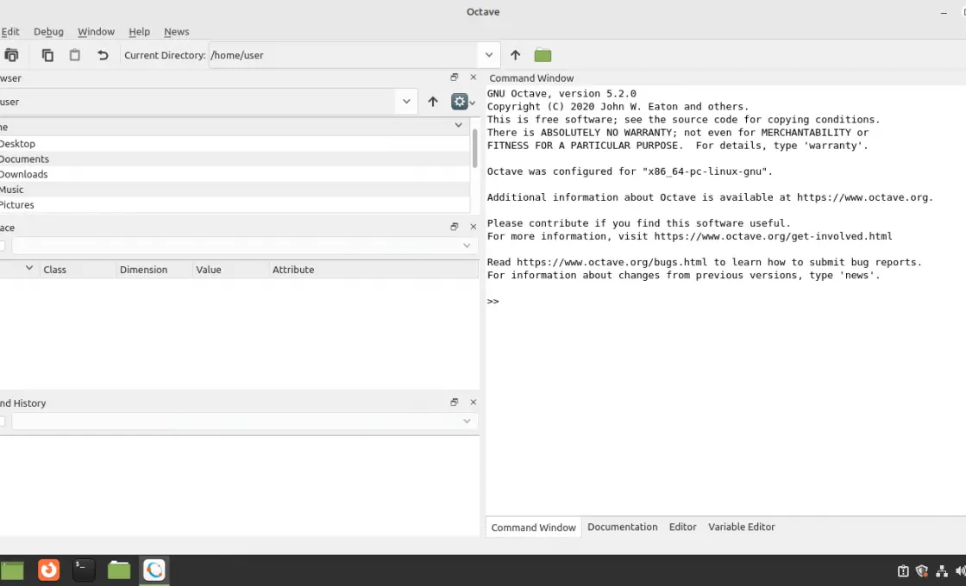This screenshot has width=966, height=586.
Task: Sort Workspace by the Class column
Action: [x=78, y=270]
